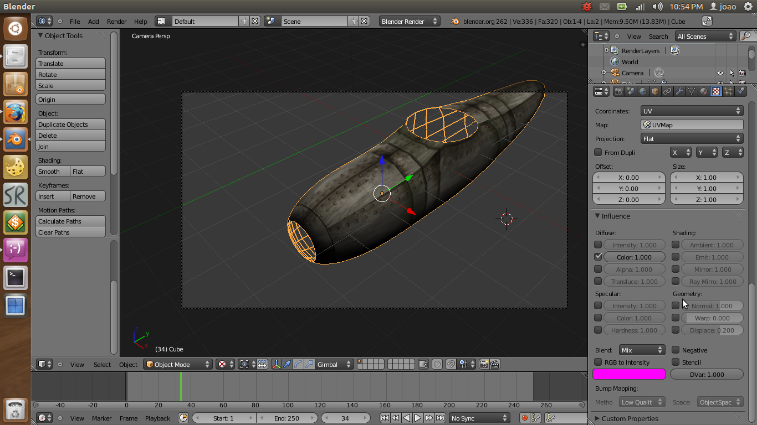The width and height of the screenshot is (757, 425).
Task: Select Particles properties sparkle icon
Action: pos(729,91)
